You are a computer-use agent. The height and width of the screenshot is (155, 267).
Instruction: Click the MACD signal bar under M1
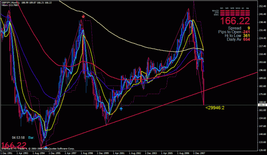[x=223, y=11]
